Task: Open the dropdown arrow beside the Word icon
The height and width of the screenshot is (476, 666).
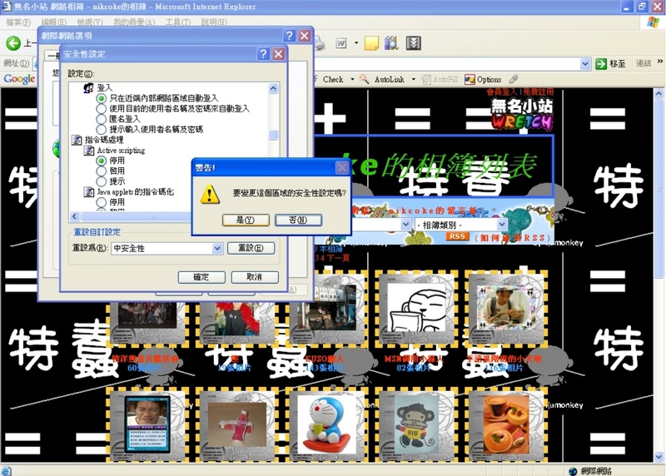Action: (356, 43)
